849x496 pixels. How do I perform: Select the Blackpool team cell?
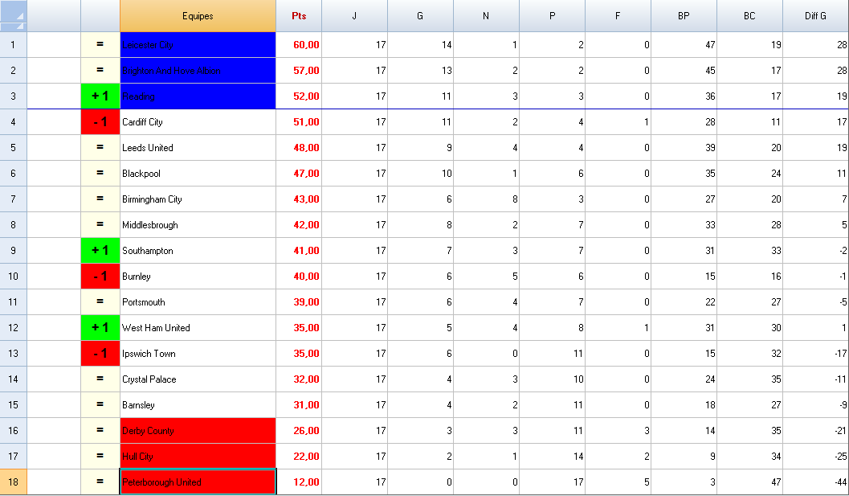(198, 174)
